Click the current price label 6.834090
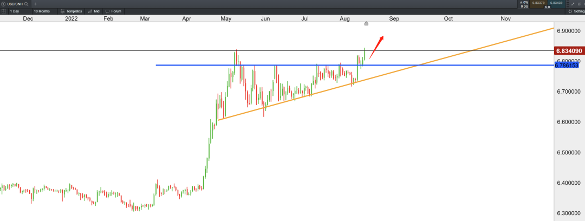Screen dimensions: 585x221 569,51
